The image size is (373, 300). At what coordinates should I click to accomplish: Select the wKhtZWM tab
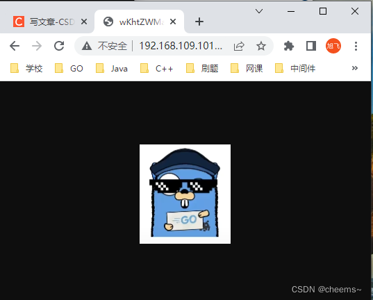point(139,22)
